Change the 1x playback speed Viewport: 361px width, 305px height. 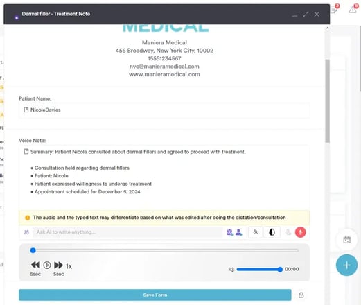(69, 266)
